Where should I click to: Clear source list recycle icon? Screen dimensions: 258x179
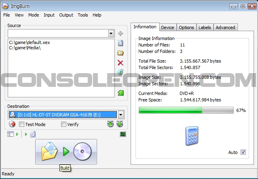click(x=120, y=72)
